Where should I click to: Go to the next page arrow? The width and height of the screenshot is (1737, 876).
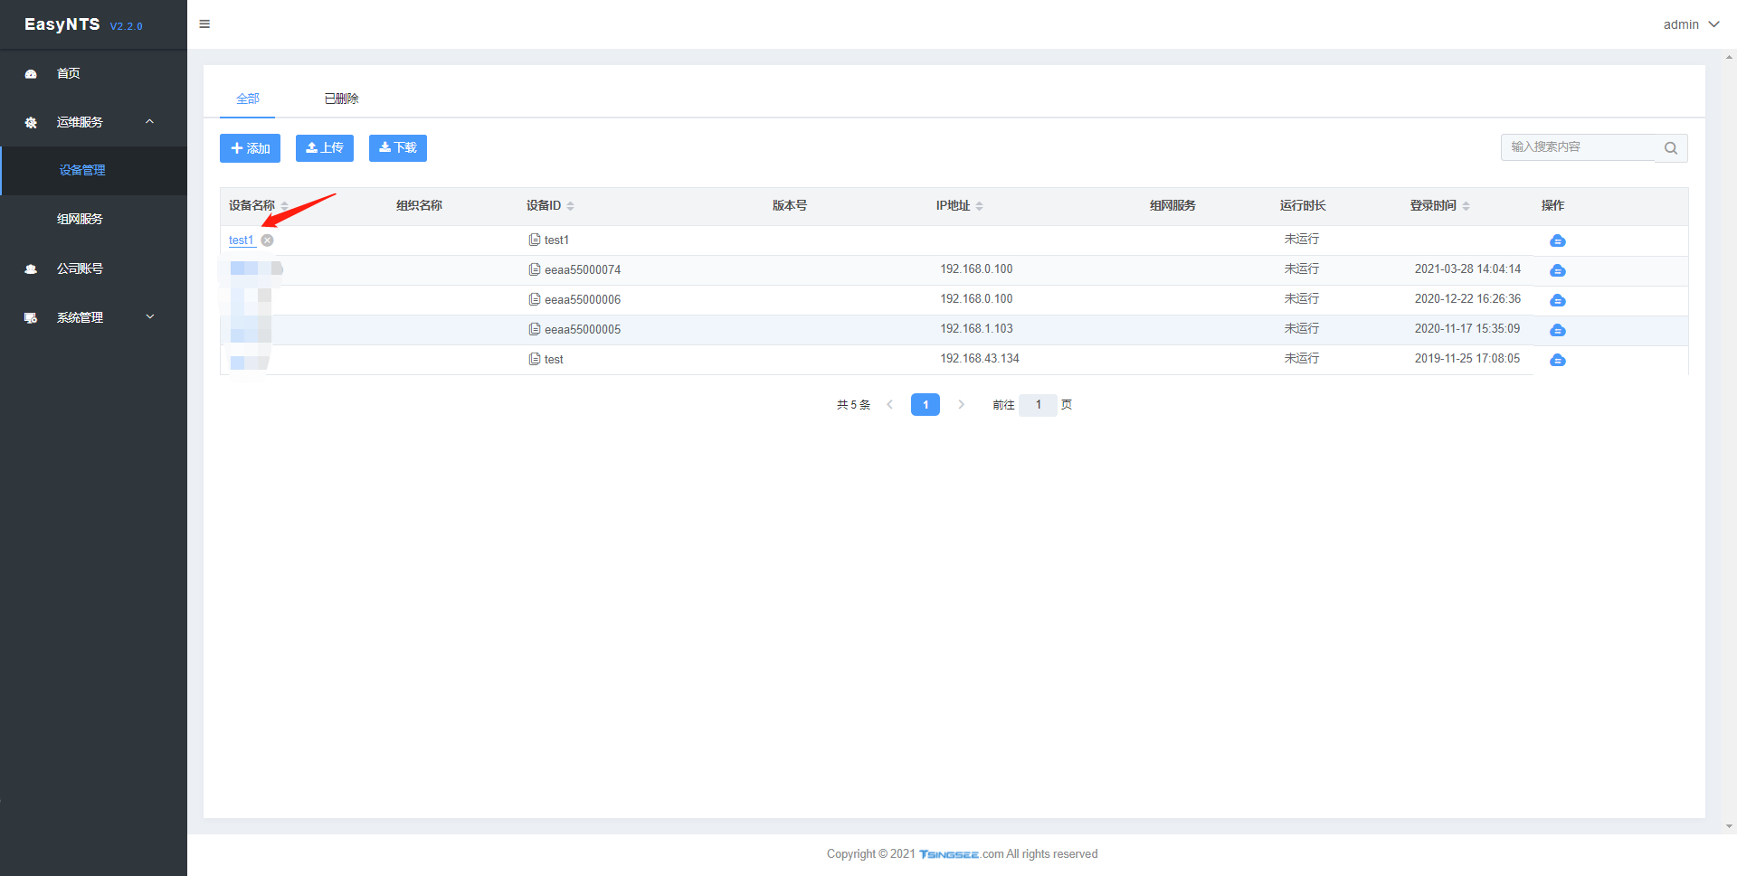(x=961, y=405)
